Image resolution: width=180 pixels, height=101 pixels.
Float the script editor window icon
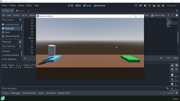tap(177, 15)
